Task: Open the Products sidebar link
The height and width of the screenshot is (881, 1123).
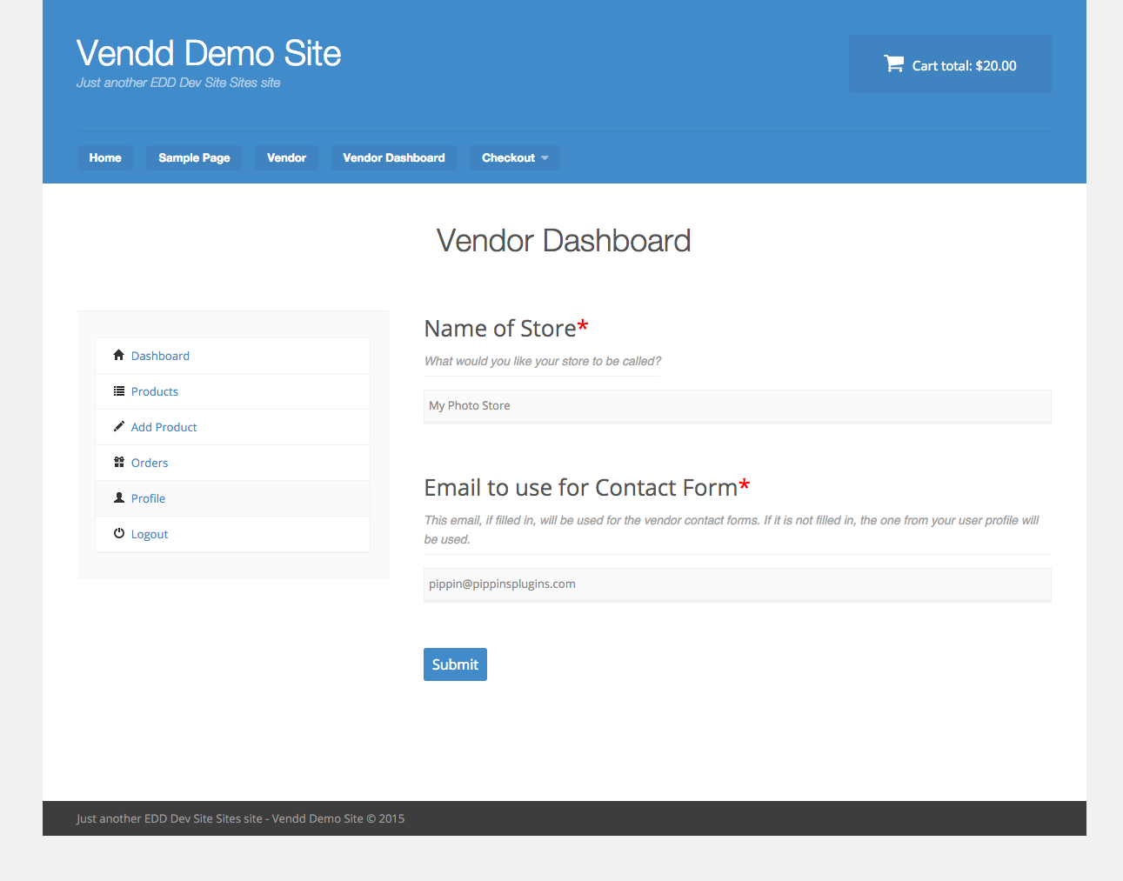Action: click(x=154, y=390)
